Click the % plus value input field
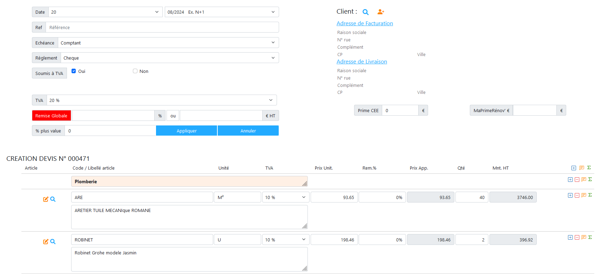This screenshot has height=274, width=616. [110, 131]
